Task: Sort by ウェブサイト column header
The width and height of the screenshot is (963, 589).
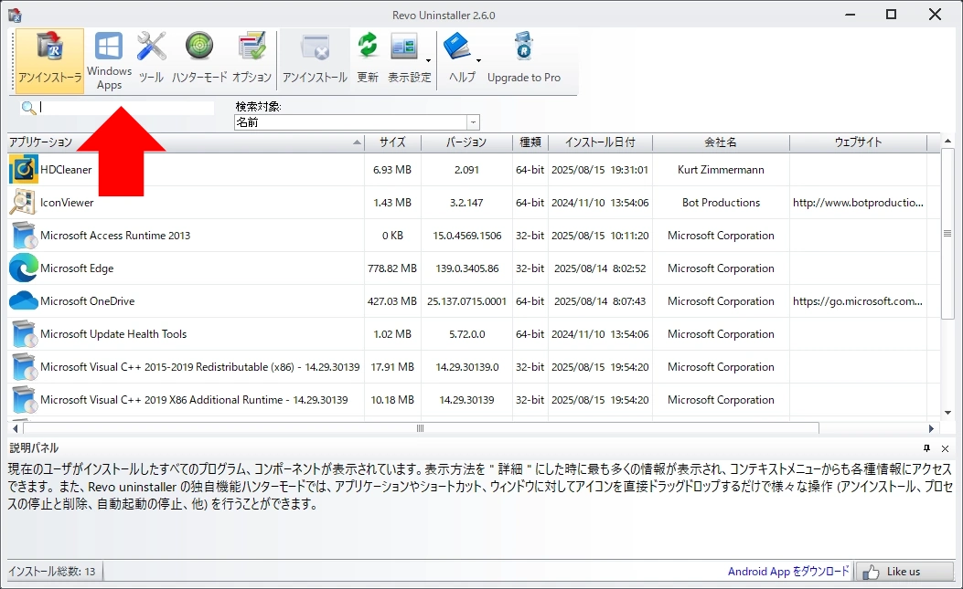Action: pyautogui.click(x=858, y=142)
